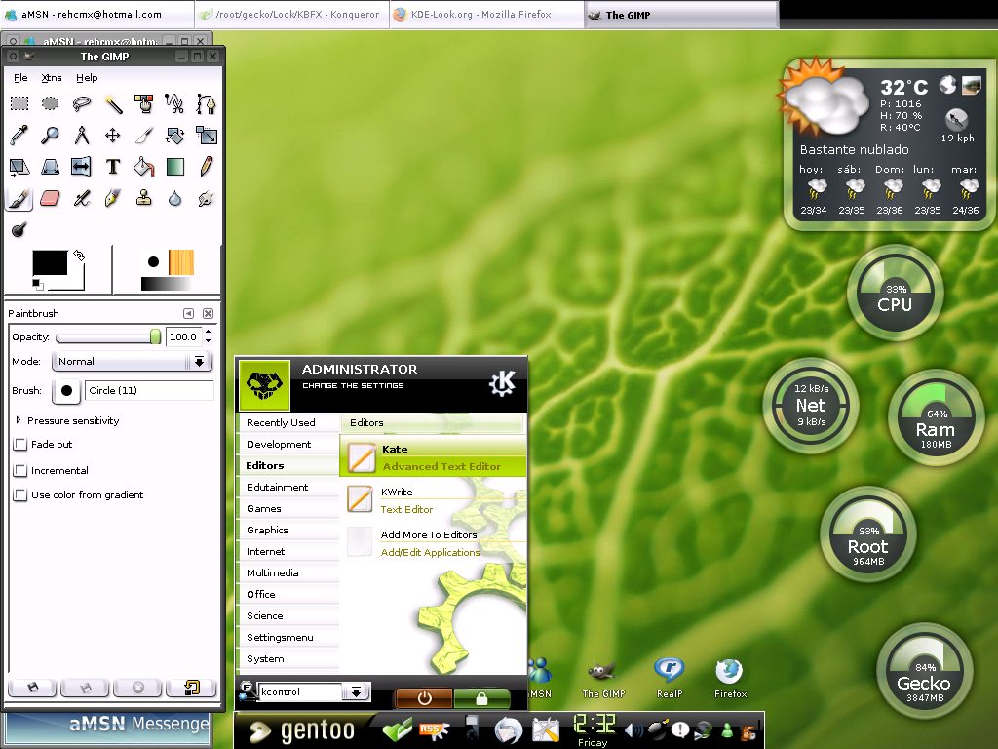The height and width of the screenshot is (749, 998).
Task: Click the RSS feed icon in panel
Action: click(x=435, y=729)
